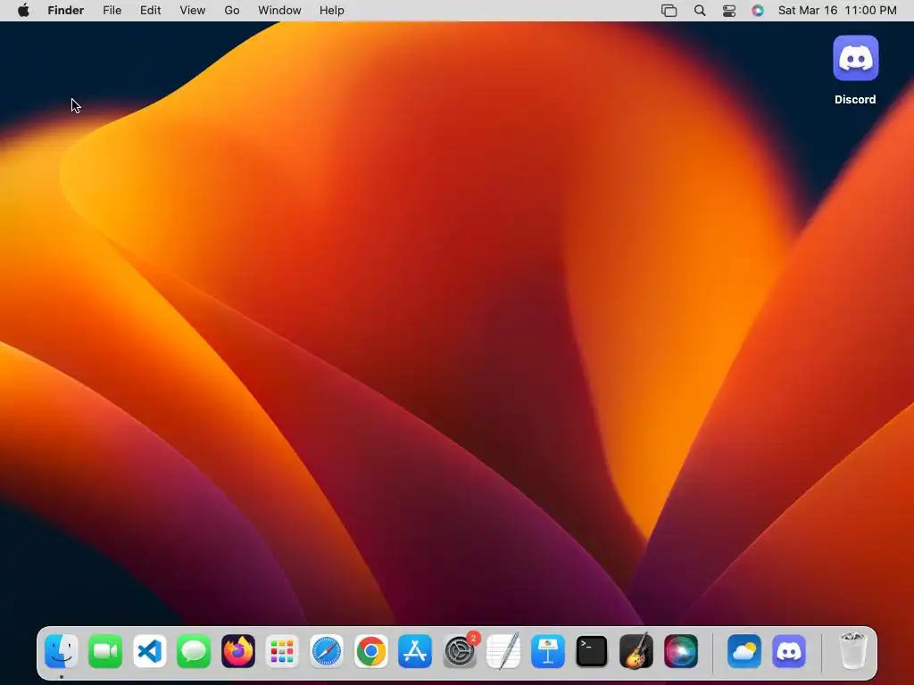
Task: Open the Window menu
Action: pyautogui.click(x=279, y=11)
